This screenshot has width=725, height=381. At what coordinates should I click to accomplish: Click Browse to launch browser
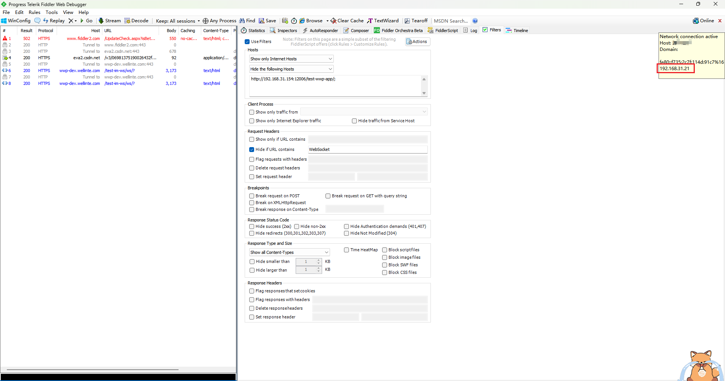[311, 21]
